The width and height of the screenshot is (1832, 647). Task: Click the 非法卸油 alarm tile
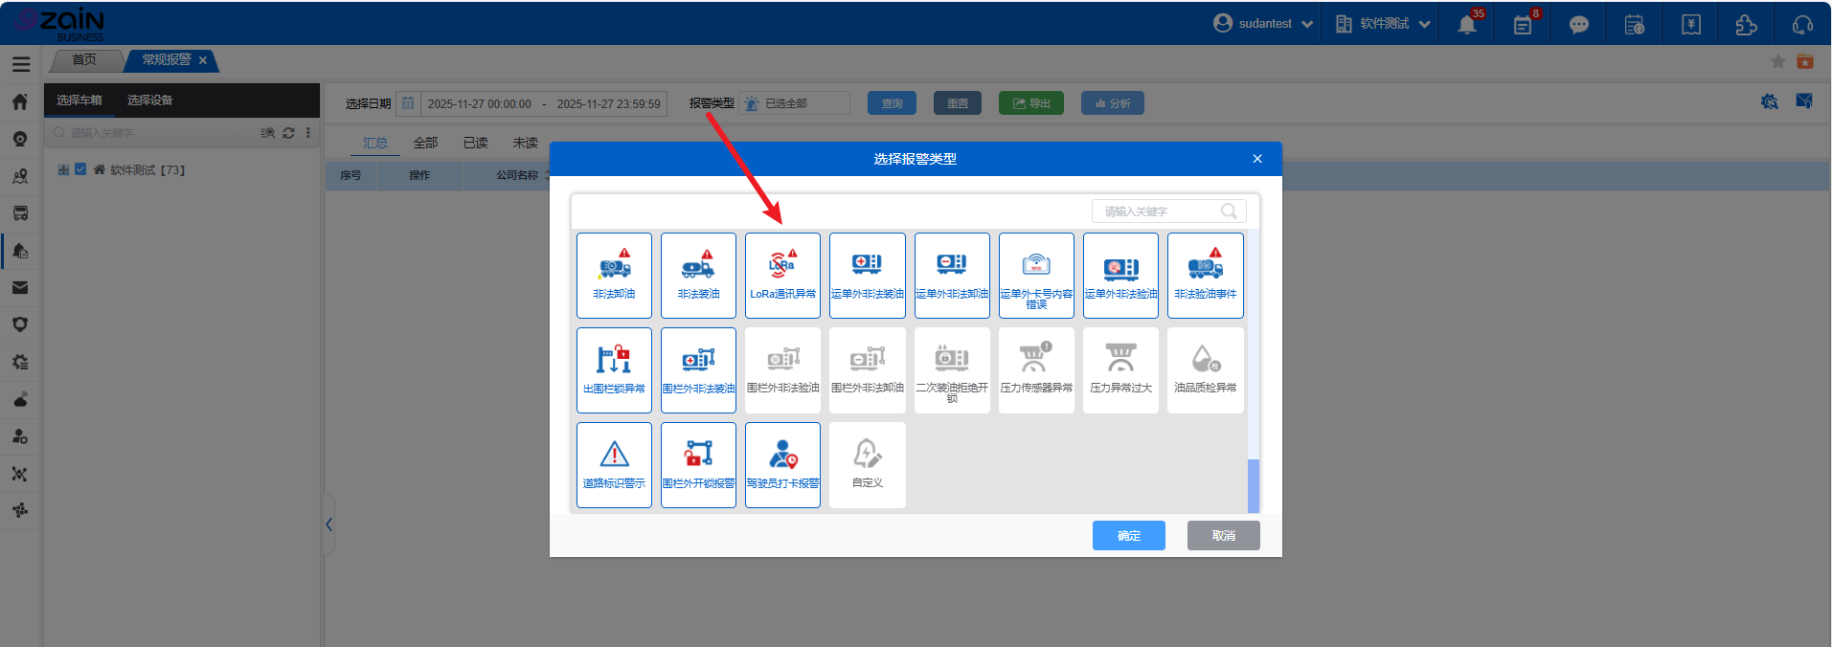(x=614, y=275)
